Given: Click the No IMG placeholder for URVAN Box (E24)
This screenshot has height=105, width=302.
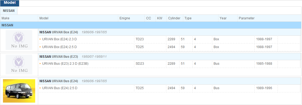Looking at the screenshot, I should (x=19, y=40).
